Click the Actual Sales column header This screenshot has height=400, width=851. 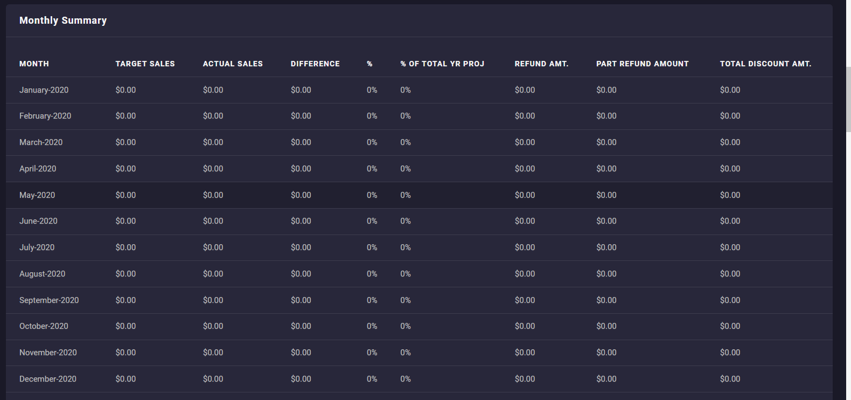(x=233, y=64)
